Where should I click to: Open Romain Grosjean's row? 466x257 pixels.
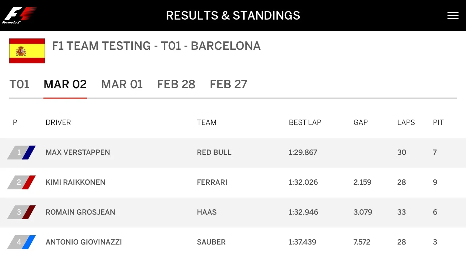(x=80, y=212)
